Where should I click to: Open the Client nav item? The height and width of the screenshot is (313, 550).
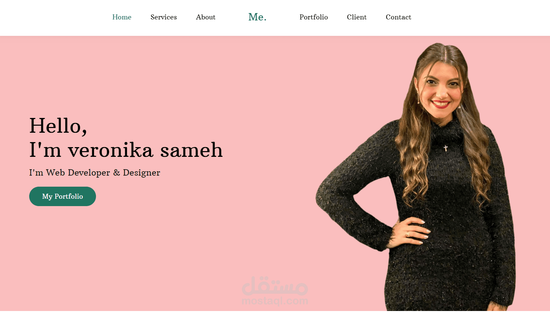coord(356,17)
